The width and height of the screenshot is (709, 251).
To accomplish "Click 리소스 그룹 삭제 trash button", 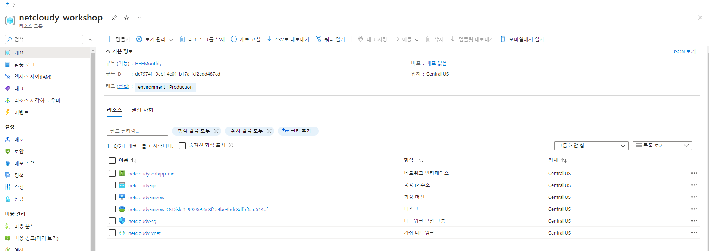I will pos(202,39).
